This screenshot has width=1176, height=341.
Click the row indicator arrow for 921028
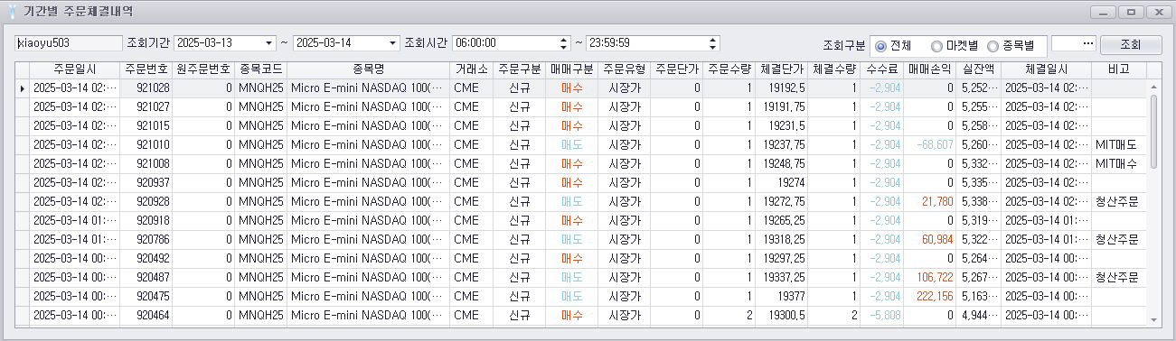pyautogui.click(x=23, y=88)
